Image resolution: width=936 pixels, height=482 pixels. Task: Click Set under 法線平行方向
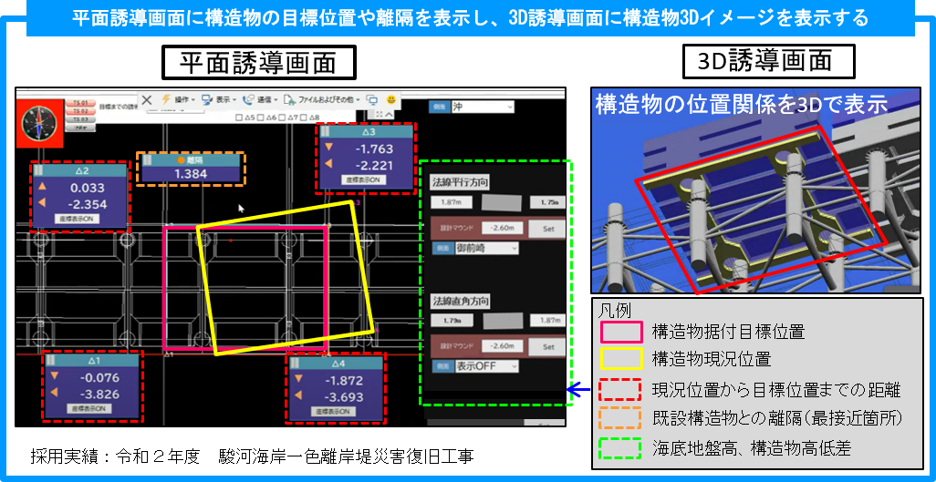coord(548,228)
